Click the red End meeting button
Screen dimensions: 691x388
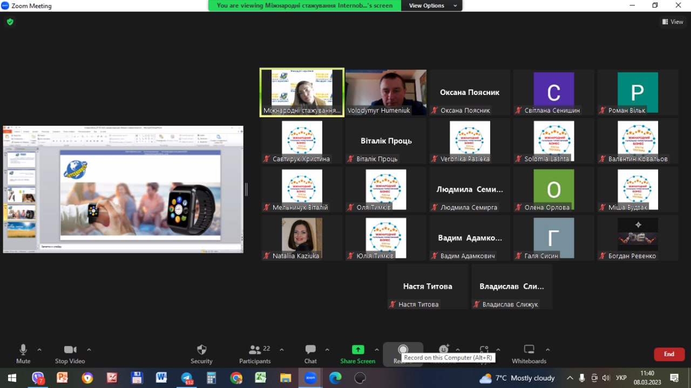[669, 354]
